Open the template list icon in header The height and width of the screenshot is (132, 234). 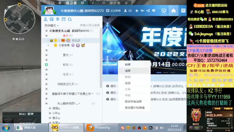183,11
